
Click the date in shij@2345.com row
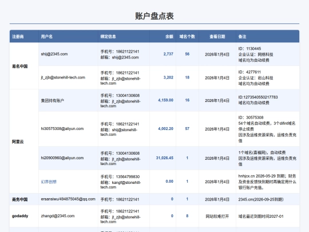217,54
